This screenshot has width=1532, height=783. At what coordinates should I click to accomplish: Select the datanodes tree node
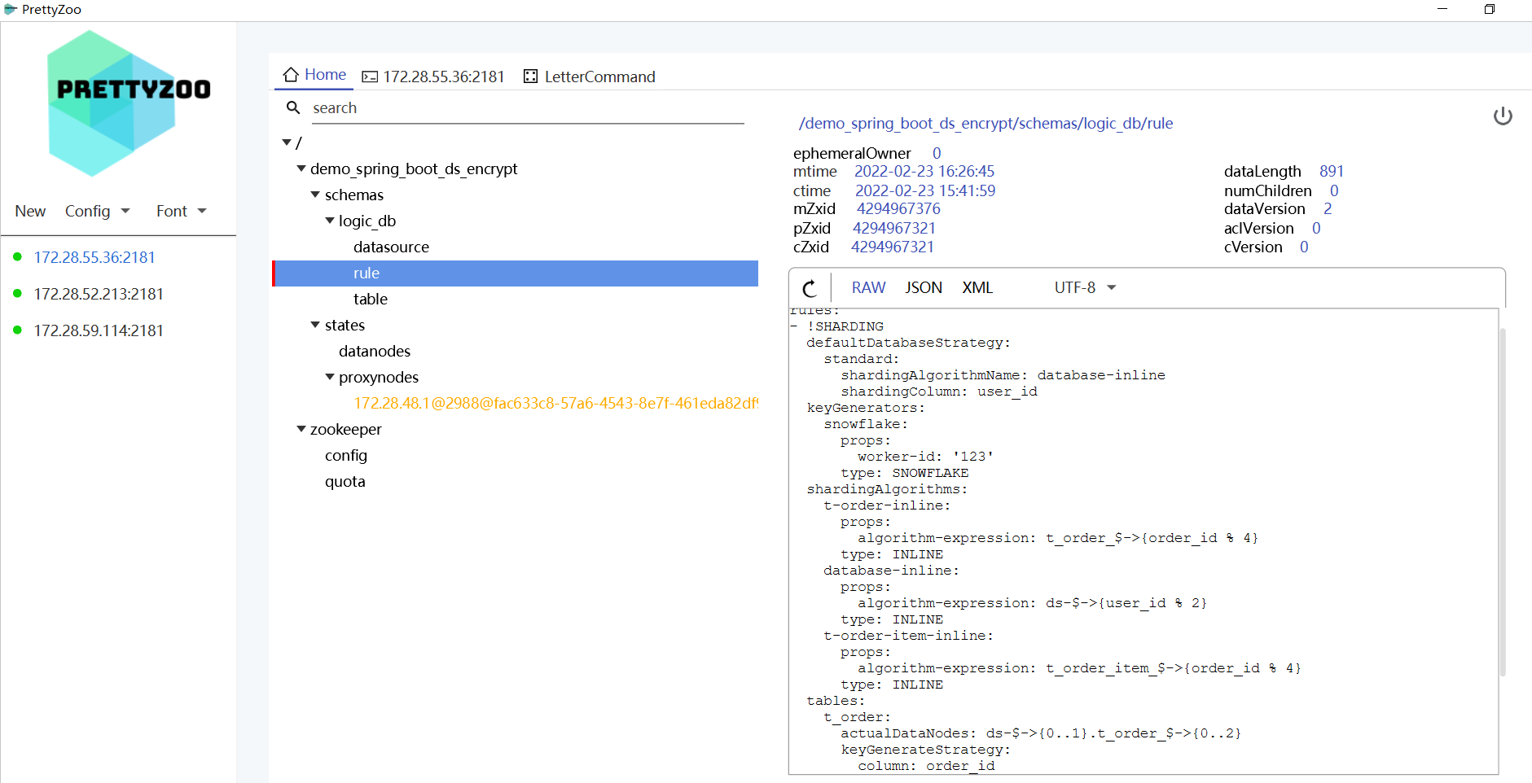(x=375, y=351)
